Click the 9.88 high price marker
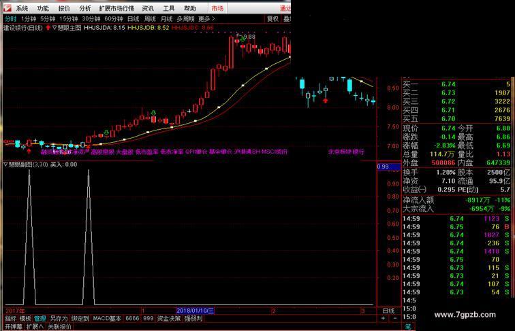This screenshot has height=331, width=515. pos(249,37)
